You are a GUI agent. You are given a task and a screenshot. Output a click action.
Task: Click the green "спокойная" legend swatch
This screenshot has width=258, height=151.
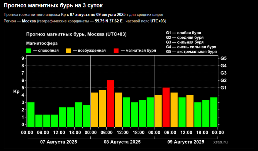click(x=29, y=51)
